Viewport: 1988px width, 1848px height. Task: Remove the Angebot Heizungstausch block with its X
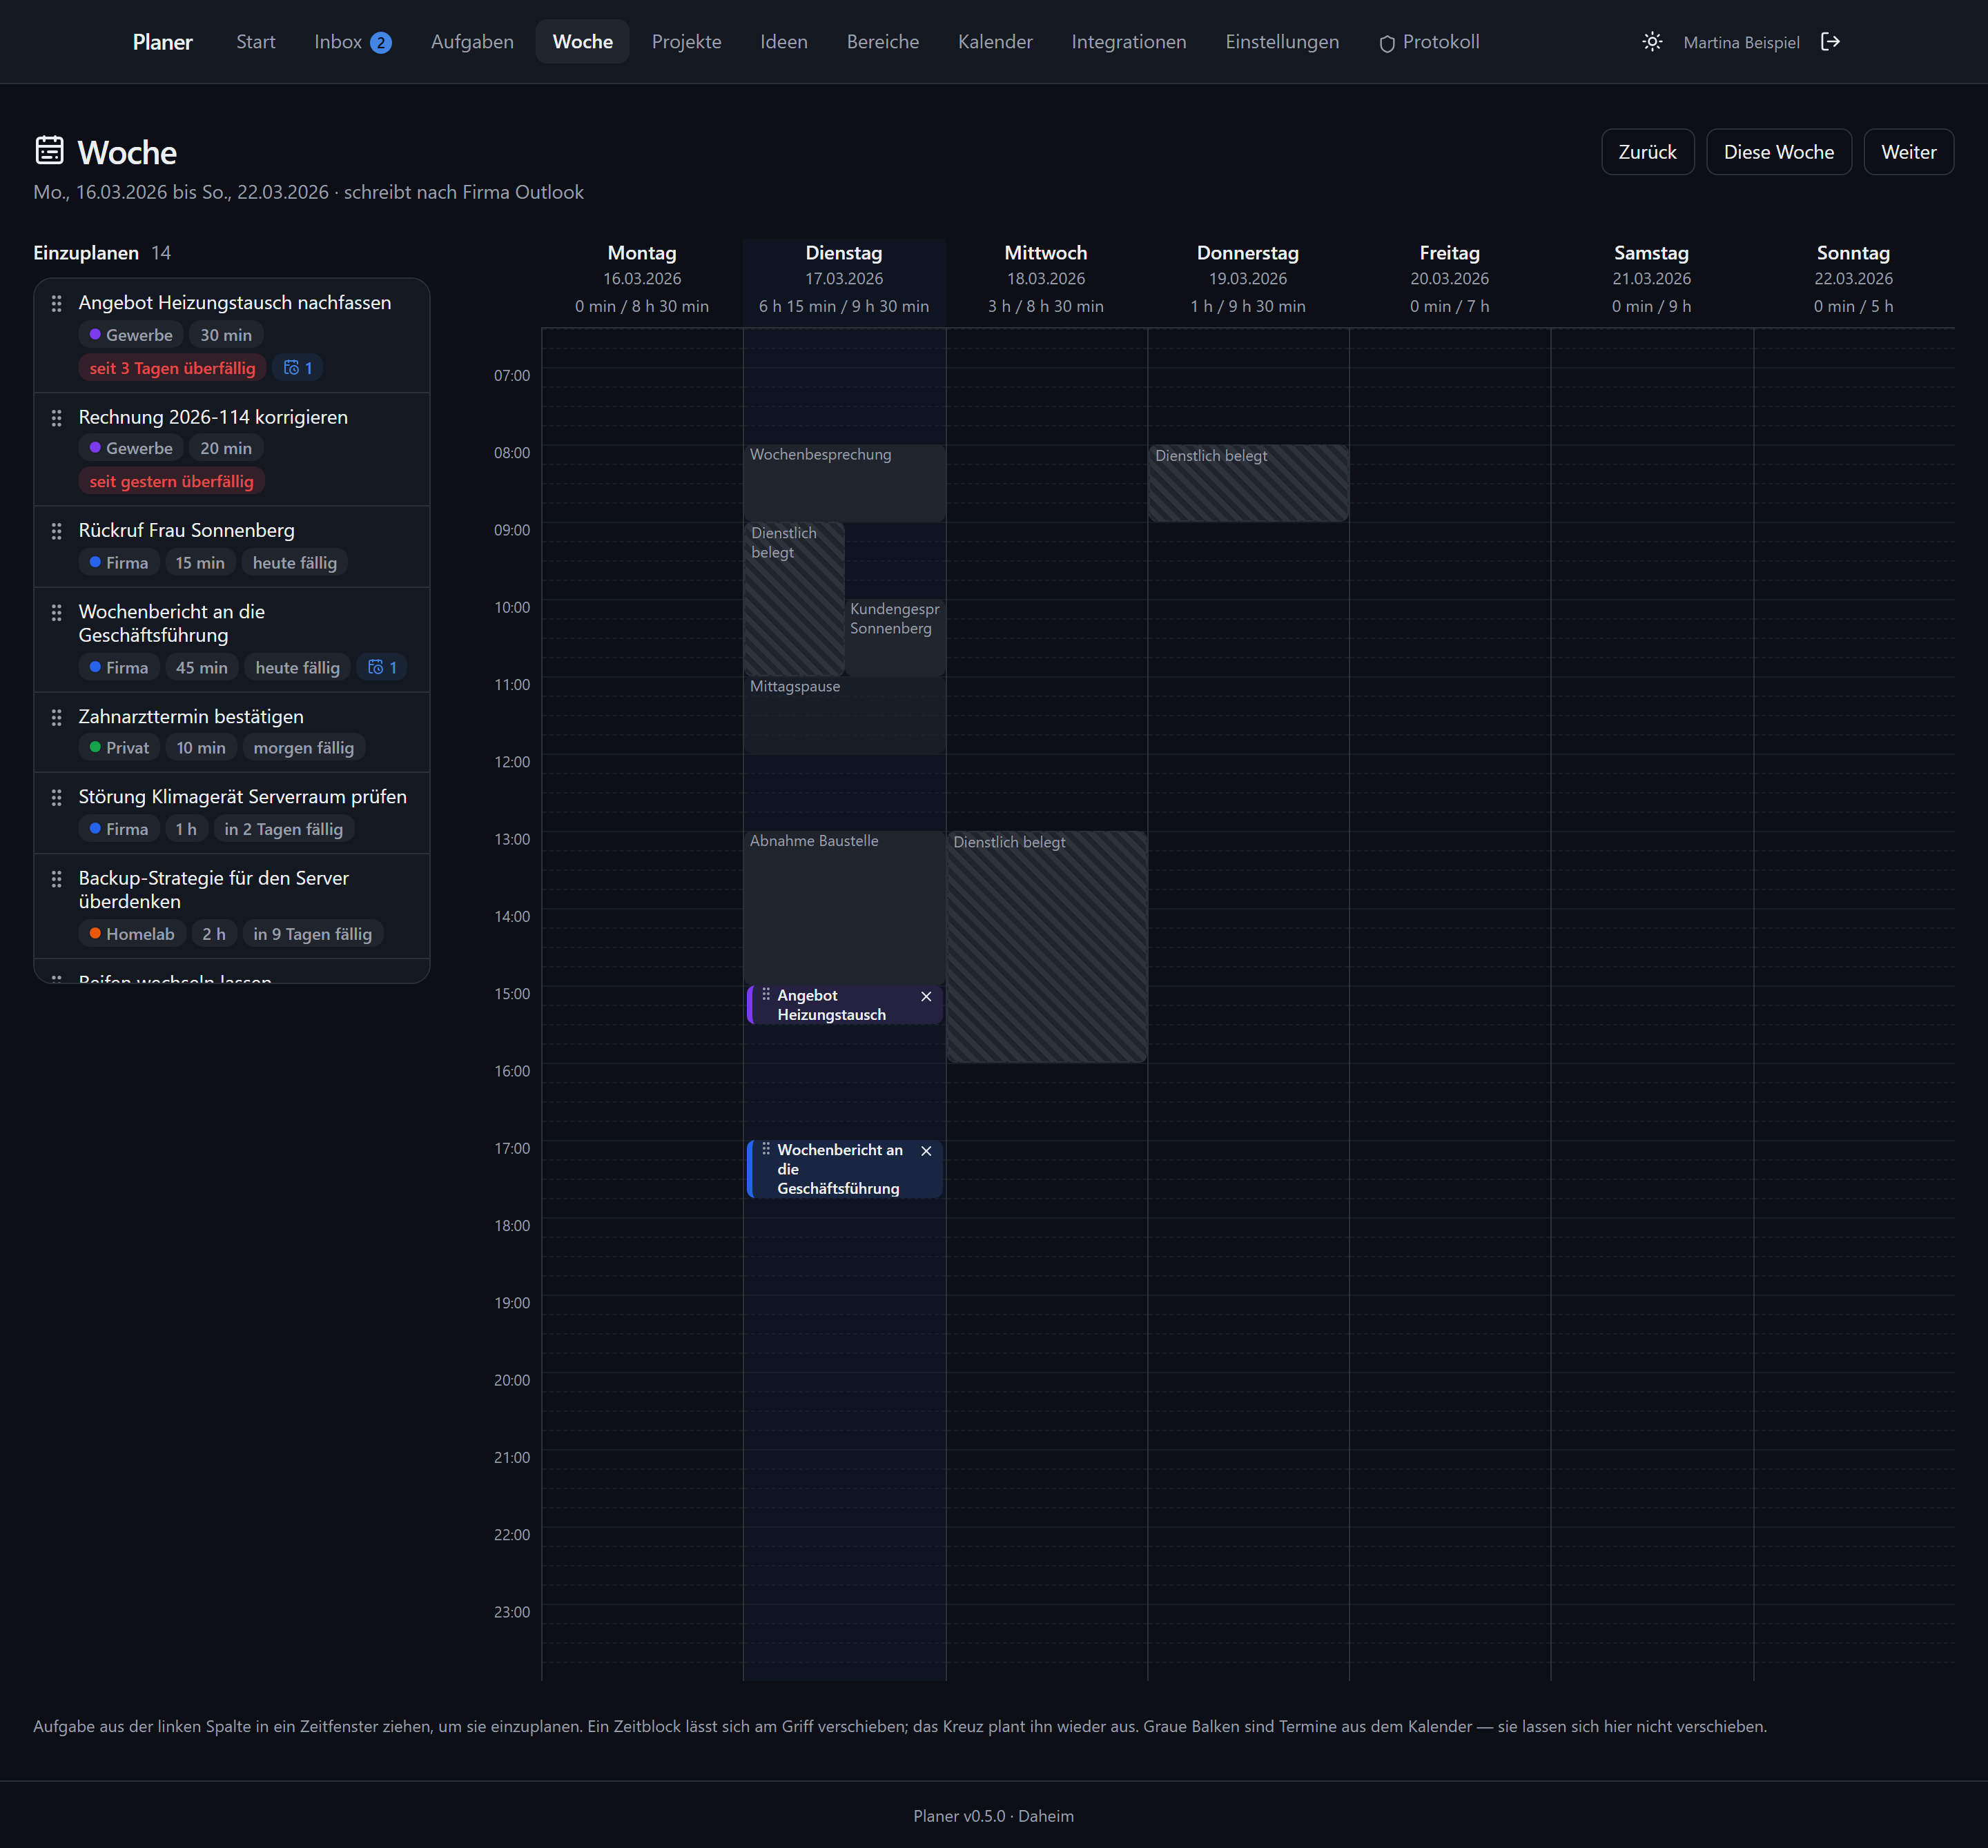pos(926,996)
